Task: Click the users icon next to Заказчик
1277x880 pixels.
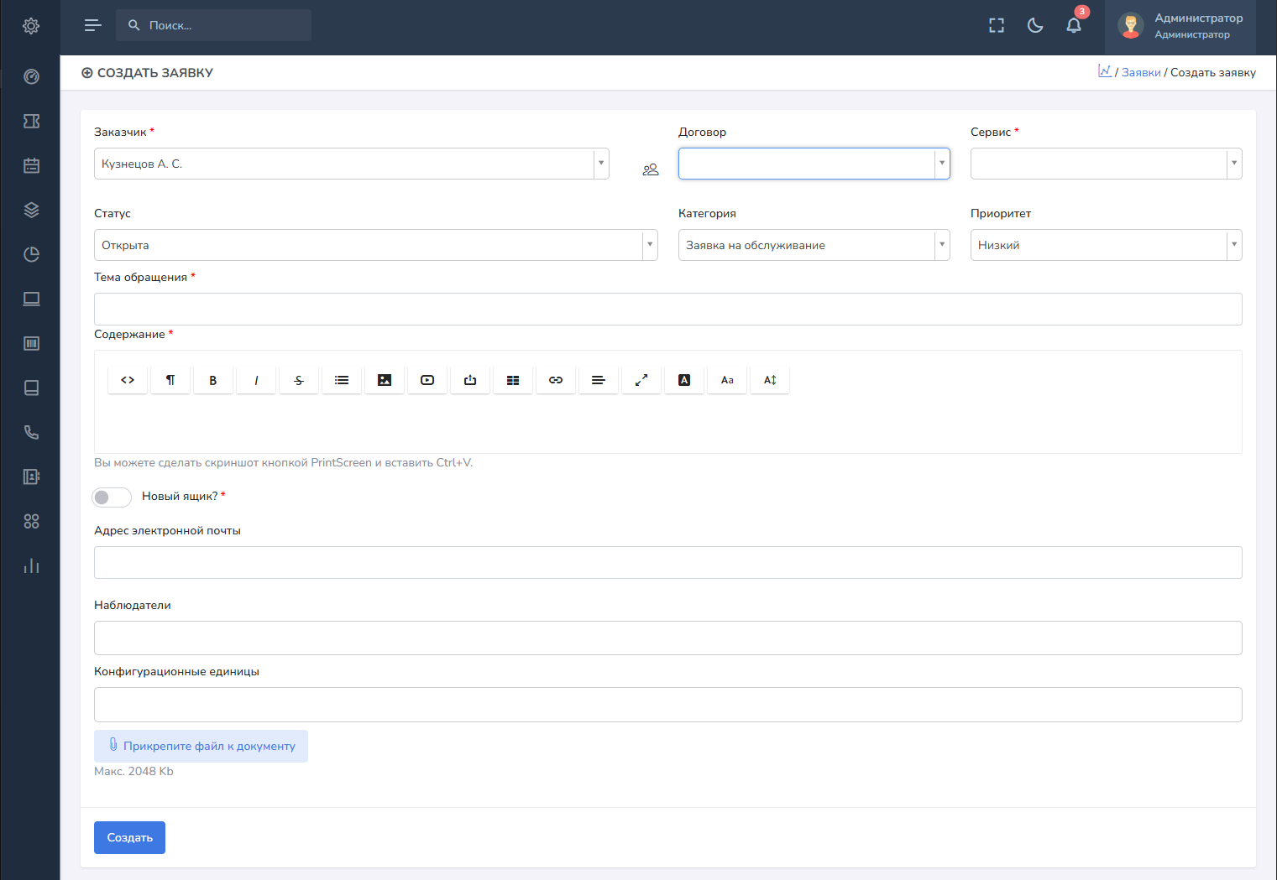Action: [x=651, y=169]
